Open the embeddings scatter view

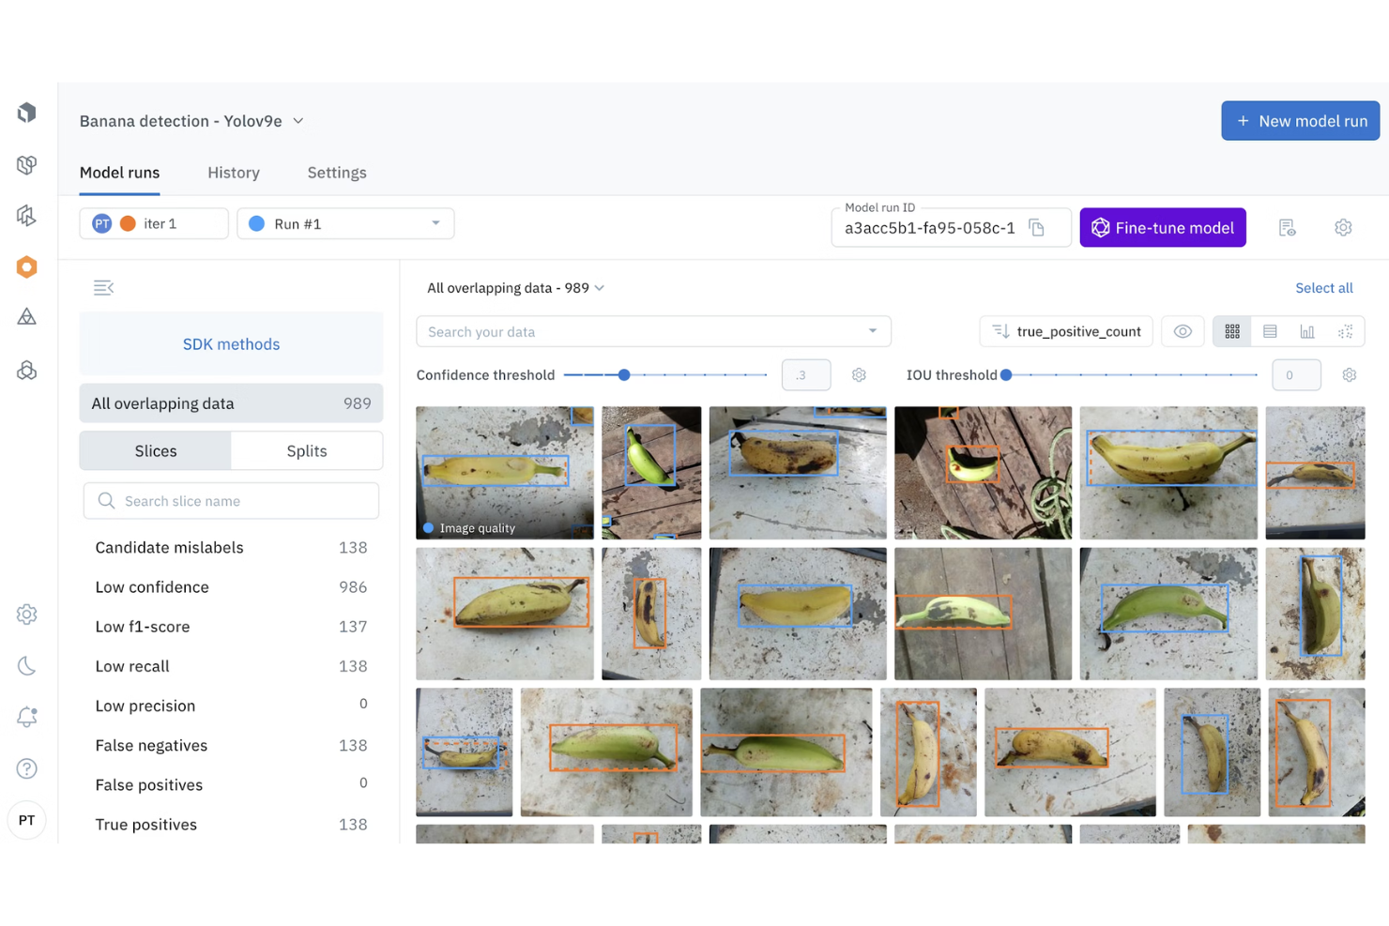[x=1346, y=331]
